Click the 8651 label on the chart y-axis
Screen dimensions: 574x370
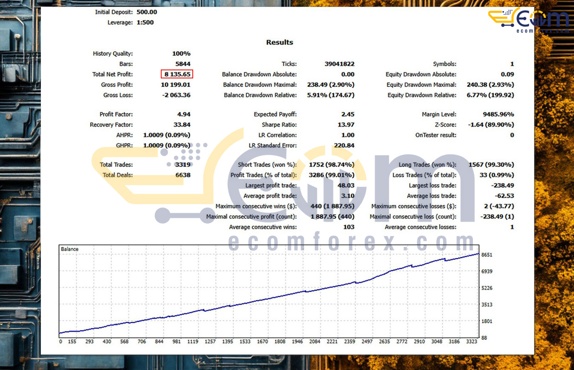[x=487, y=255]
